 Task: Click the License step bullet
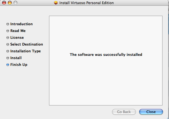[x=8, y=38]
